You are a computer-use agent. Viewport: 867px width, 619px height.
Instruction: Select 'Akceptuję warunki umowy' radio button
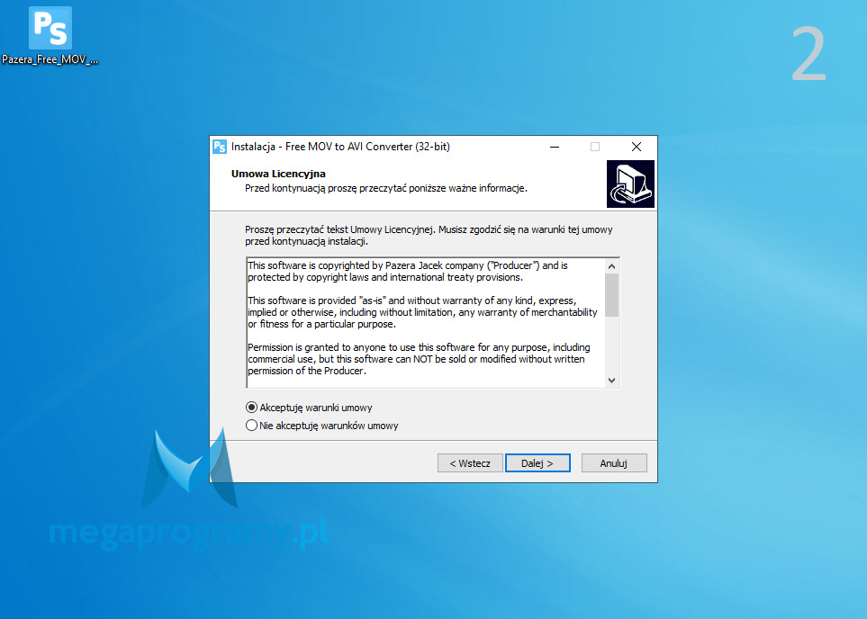pyautogui.click(x=251, y=408)
